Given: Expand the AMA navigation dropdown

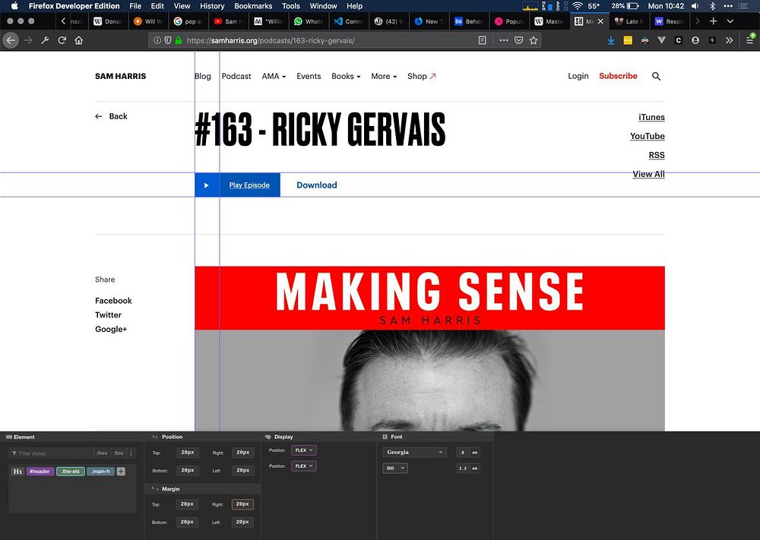Looking at the screenshot, I should tap(274, 76).
